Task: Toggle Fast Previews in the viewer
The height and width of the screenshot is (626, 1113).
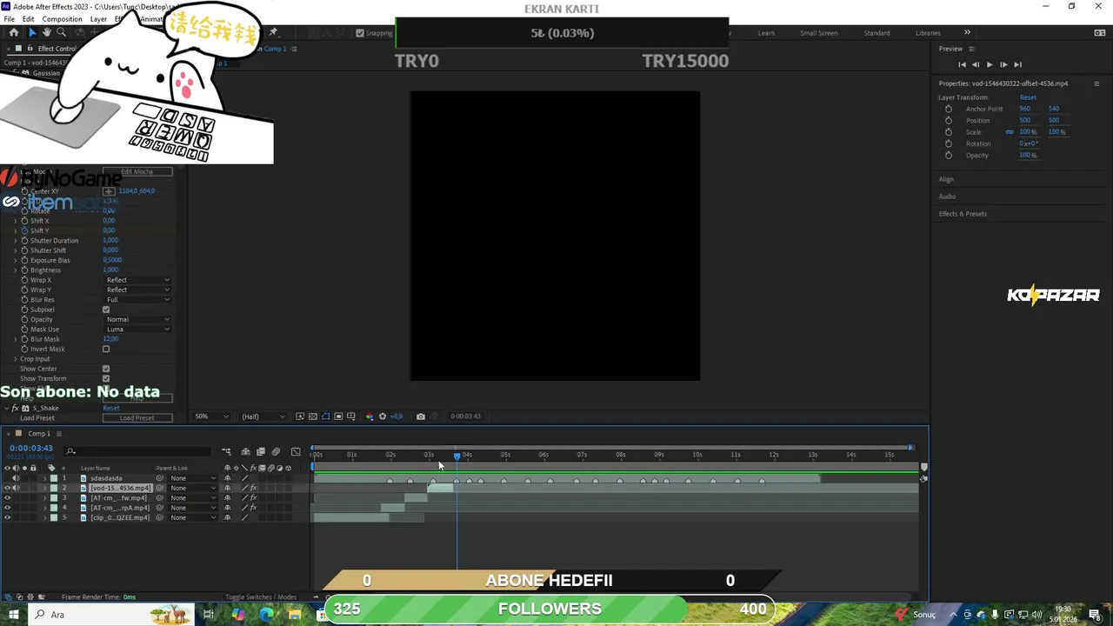Action: [x=300, y=416]
